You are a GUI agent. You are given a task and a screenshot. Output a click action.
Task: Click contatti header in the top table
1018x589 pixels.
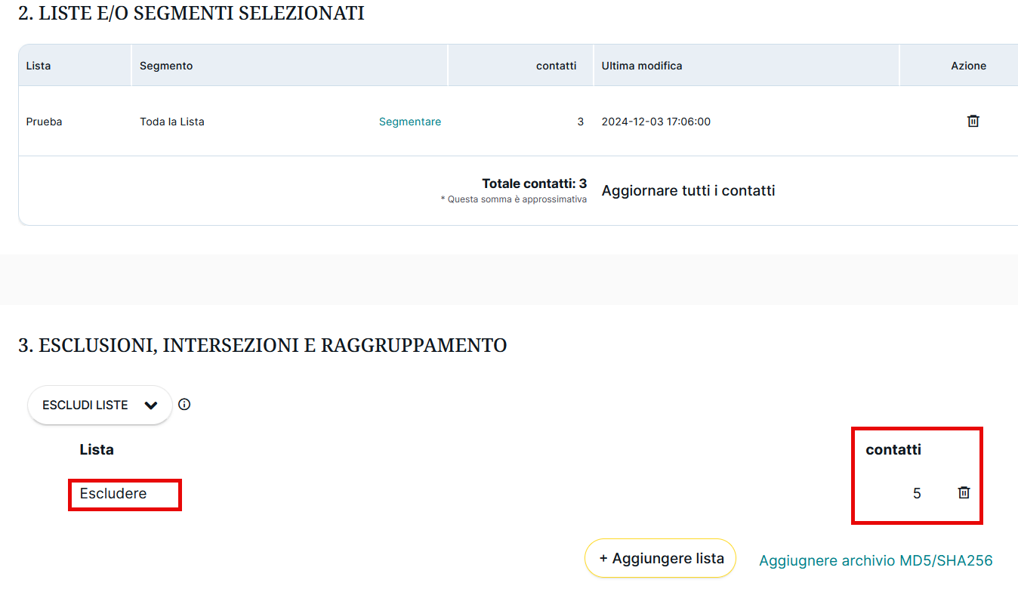click(x=556, y=66)
